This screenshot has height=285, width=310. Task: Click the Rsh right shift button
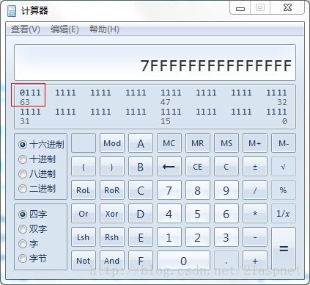pyautogui.click(x=112, y=237)
